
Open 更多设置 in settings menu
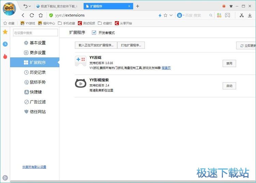(35, 53)
